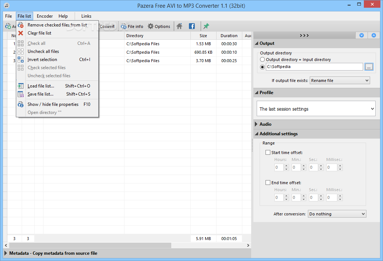This screenshot has width=383, height=261.
Task: Open the File menu
Action: point(8,16)
